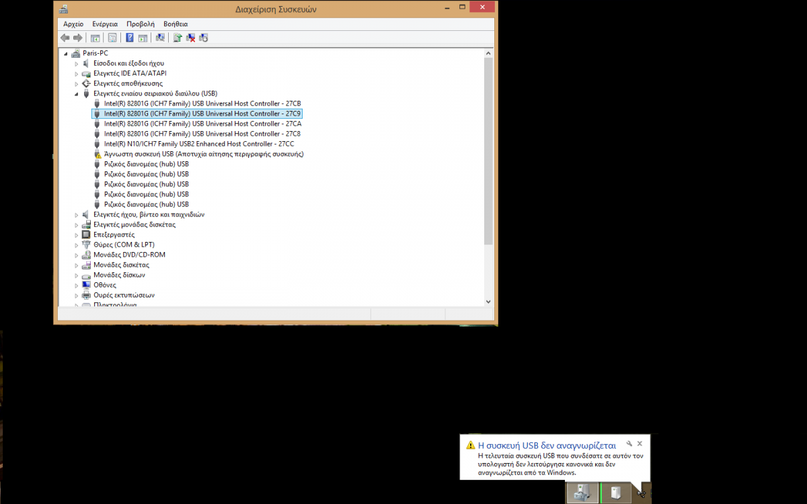Click the white computer tower taskbar icon

point(616,493)
